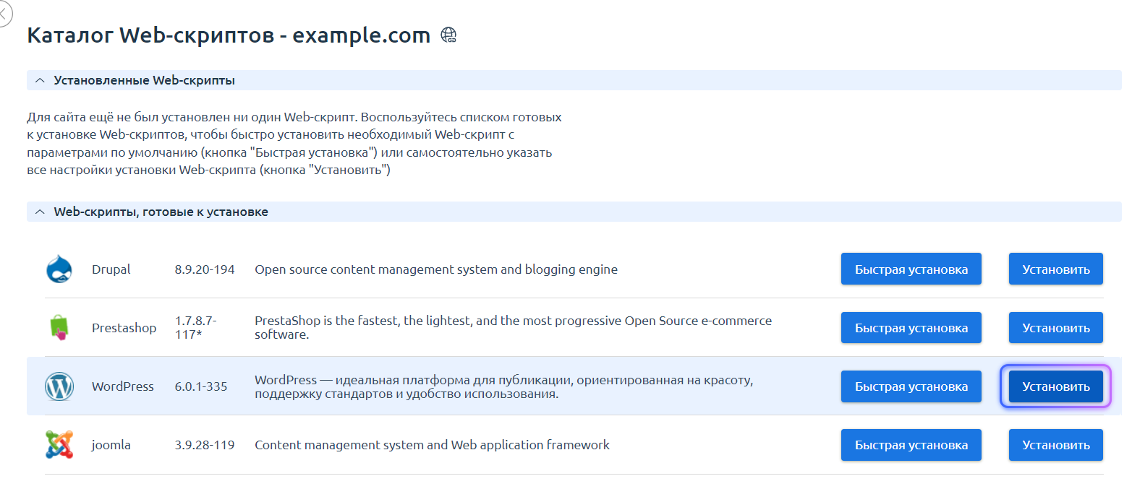Viewport: 1132px width, 489px height.
Task: Open the custom install for Joomla
Action: tap(1055, 445)
